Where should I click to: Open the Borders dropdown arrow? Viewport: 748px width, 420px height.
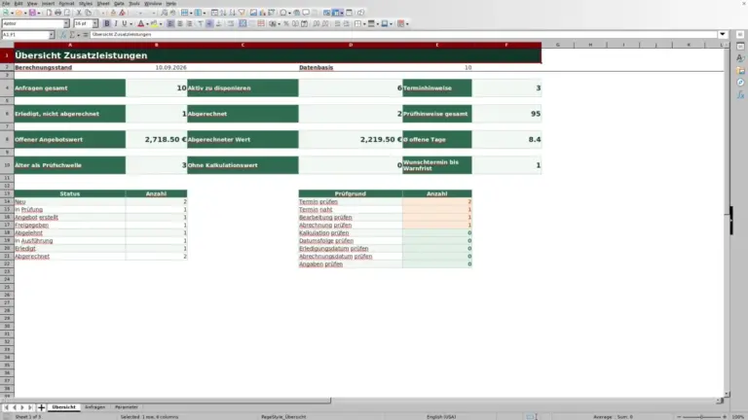[364, 23]
